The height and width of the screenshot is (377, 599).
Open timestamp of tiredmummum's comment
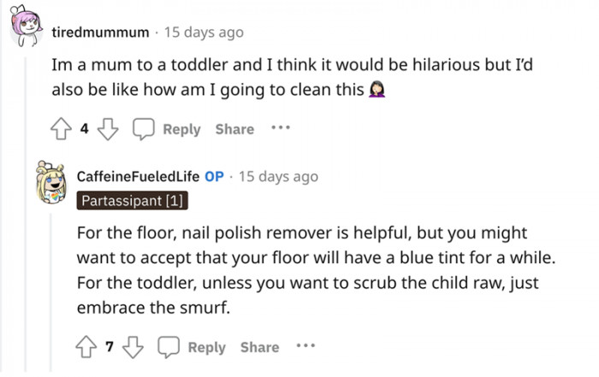[205, 32]
